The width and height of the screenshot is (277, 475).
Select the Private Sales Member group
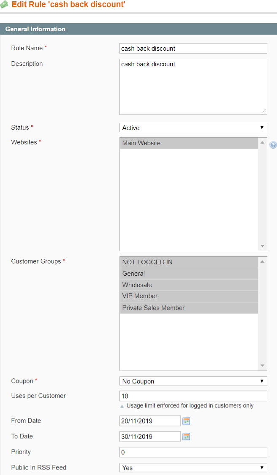pyautogui.click(x=189, y=308)
